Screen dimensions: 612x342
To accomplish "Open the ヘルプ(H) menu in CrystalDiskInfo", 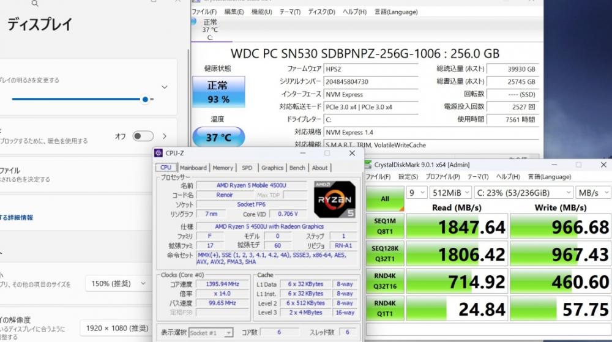I will point(354,12).
